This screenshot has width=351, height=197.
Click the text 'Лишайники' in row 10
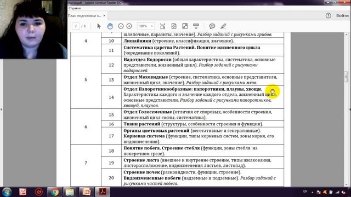click(x=137, y=41)
